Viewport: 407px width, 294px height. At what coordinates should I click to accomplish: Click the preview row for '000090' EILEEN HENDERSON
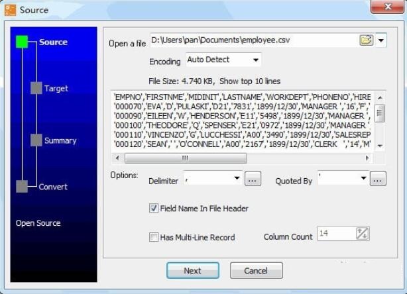point(243,116)
